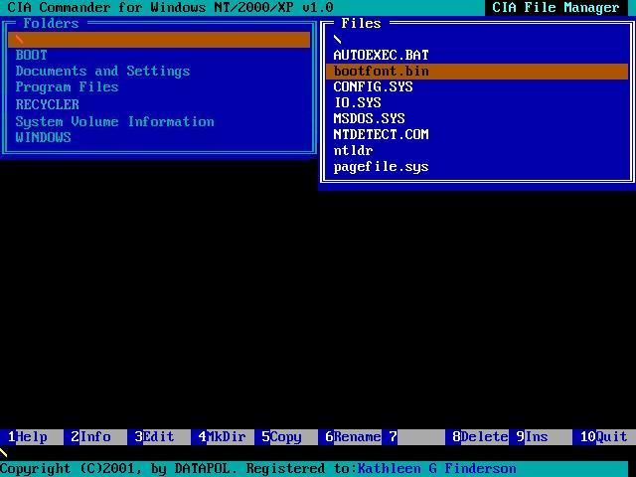Select the WINDOWS folder

click(x=43, y=137)
